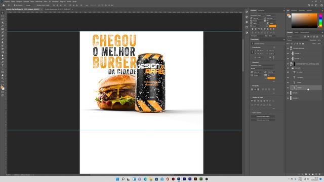
Task: Toggle the link width and height icon
Action: click(x=252, y=52)
